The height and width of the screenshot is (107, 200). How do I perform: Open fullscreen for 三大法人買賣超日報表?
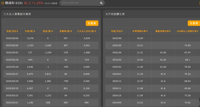click(x=92, y=23)
